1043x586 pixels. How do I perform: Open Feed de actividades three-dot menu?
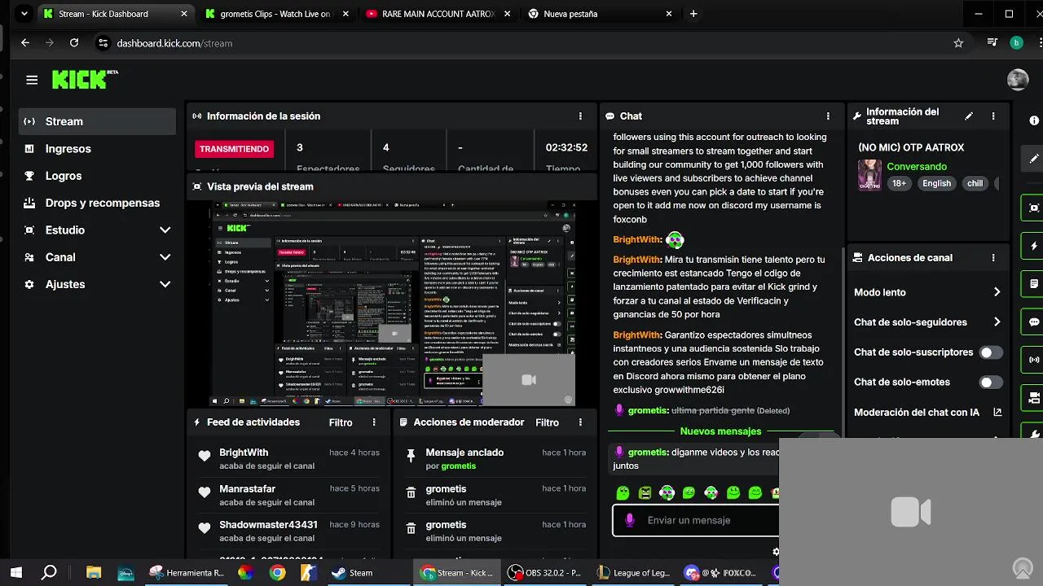374,422
